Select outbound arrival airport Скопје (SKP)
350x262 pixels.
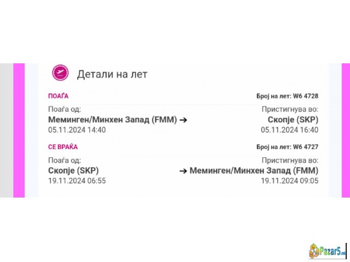coord(293,120)
